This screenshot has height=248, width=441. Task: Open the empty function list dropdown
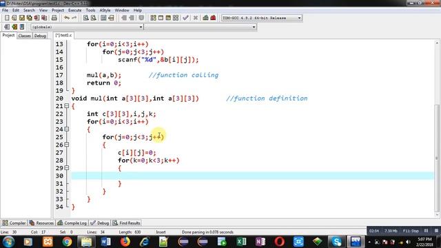pos(201,27)
